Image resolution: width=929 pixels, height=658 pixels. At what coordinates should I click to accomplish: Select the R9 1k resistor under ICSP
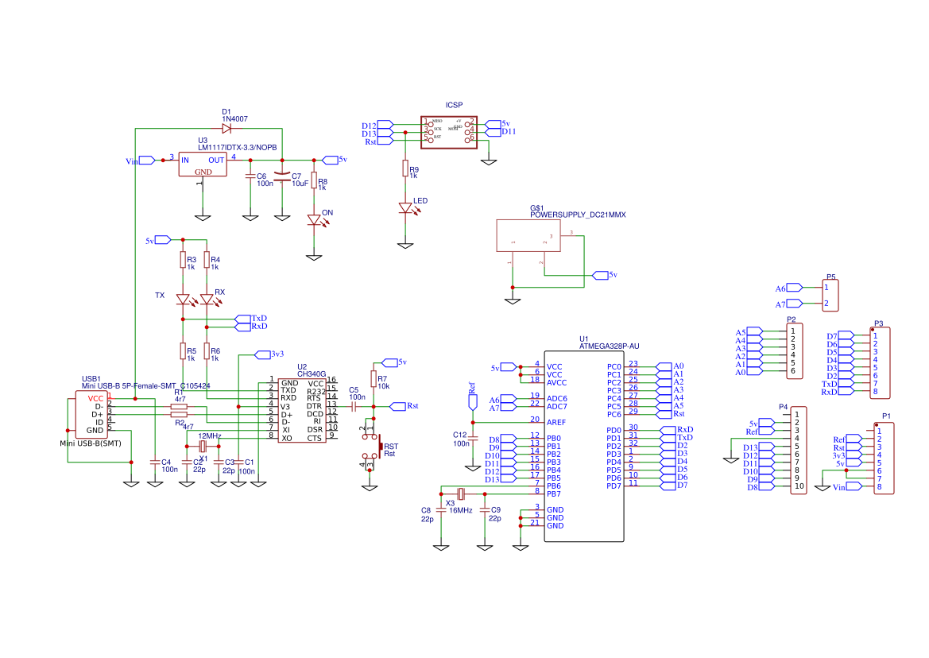pyautogui.click(x=405, y=168)
